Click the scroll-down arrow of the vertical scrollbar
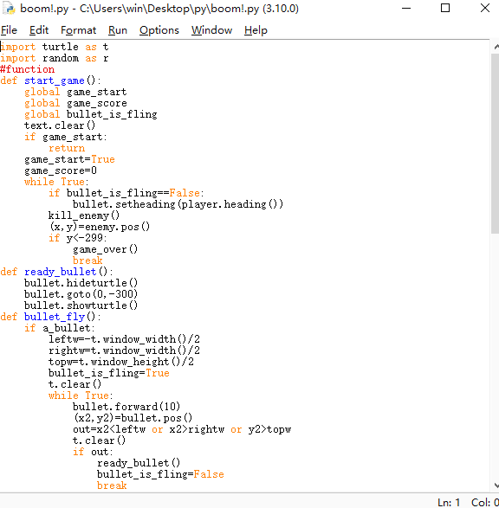499x508 pixels. pos(496,485)
